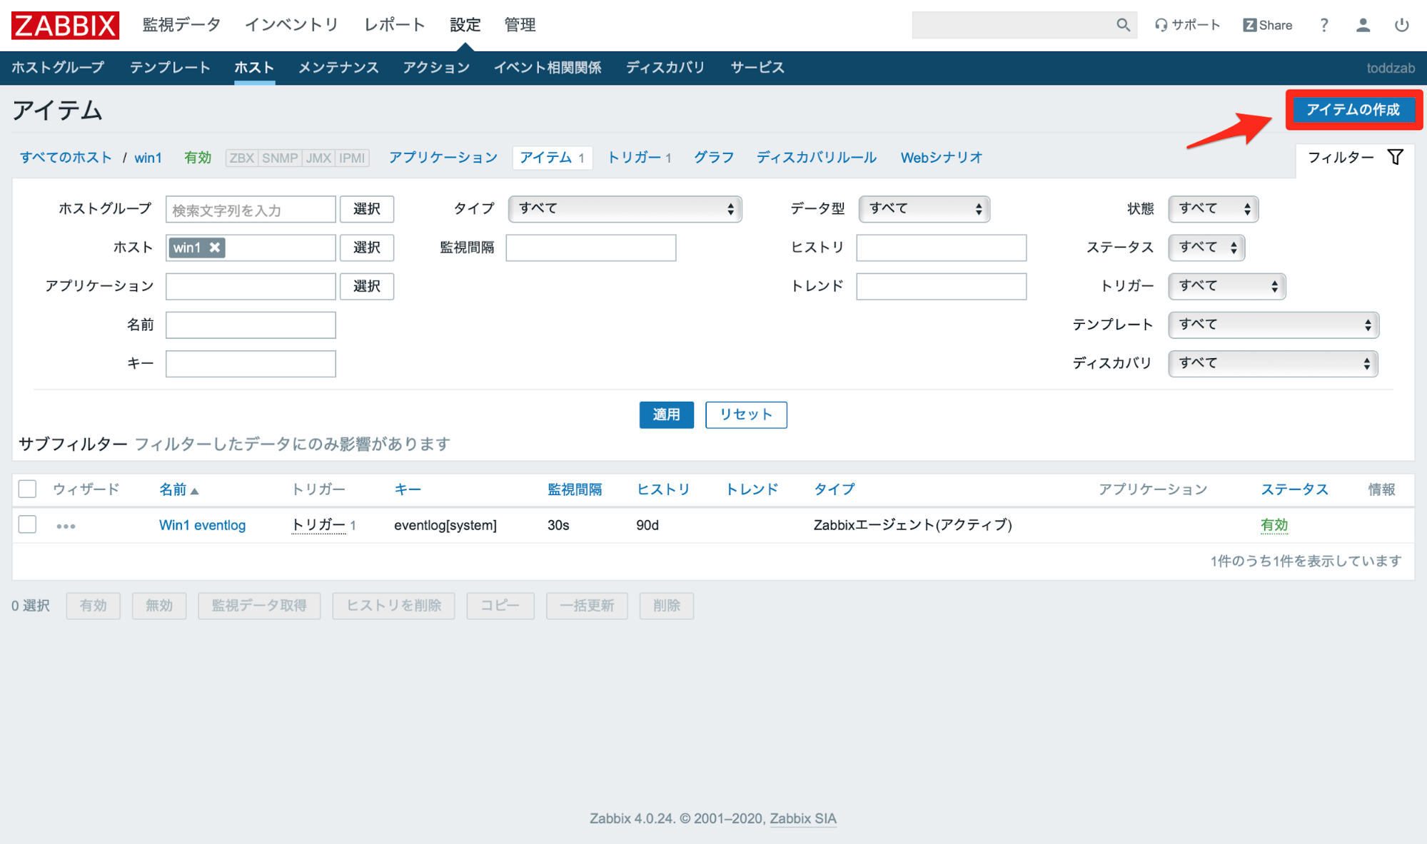The width and height of the screenshot is (1427, 844).
Task: Remove the win1 host tag
Action: pos(215,248)
